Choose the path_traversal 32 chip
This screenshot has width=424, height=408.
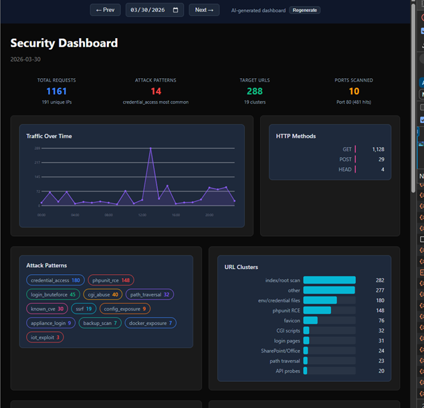(150, 294)
